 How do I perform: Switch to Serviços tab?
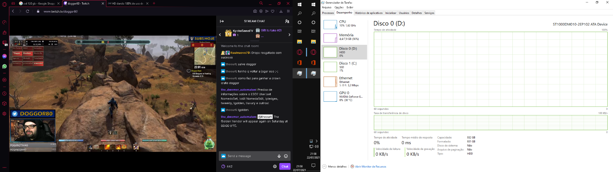coord(429,13)
